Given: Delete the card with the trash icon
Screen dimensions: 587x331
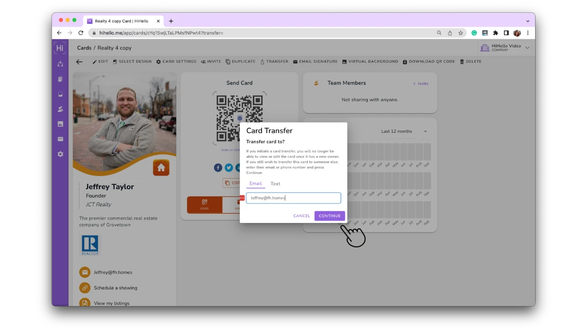Looking at the screenshot, I should click(470, 62).
